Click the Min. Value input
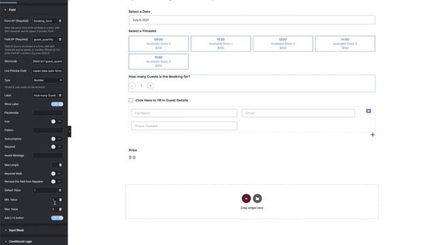 [54, 199]
